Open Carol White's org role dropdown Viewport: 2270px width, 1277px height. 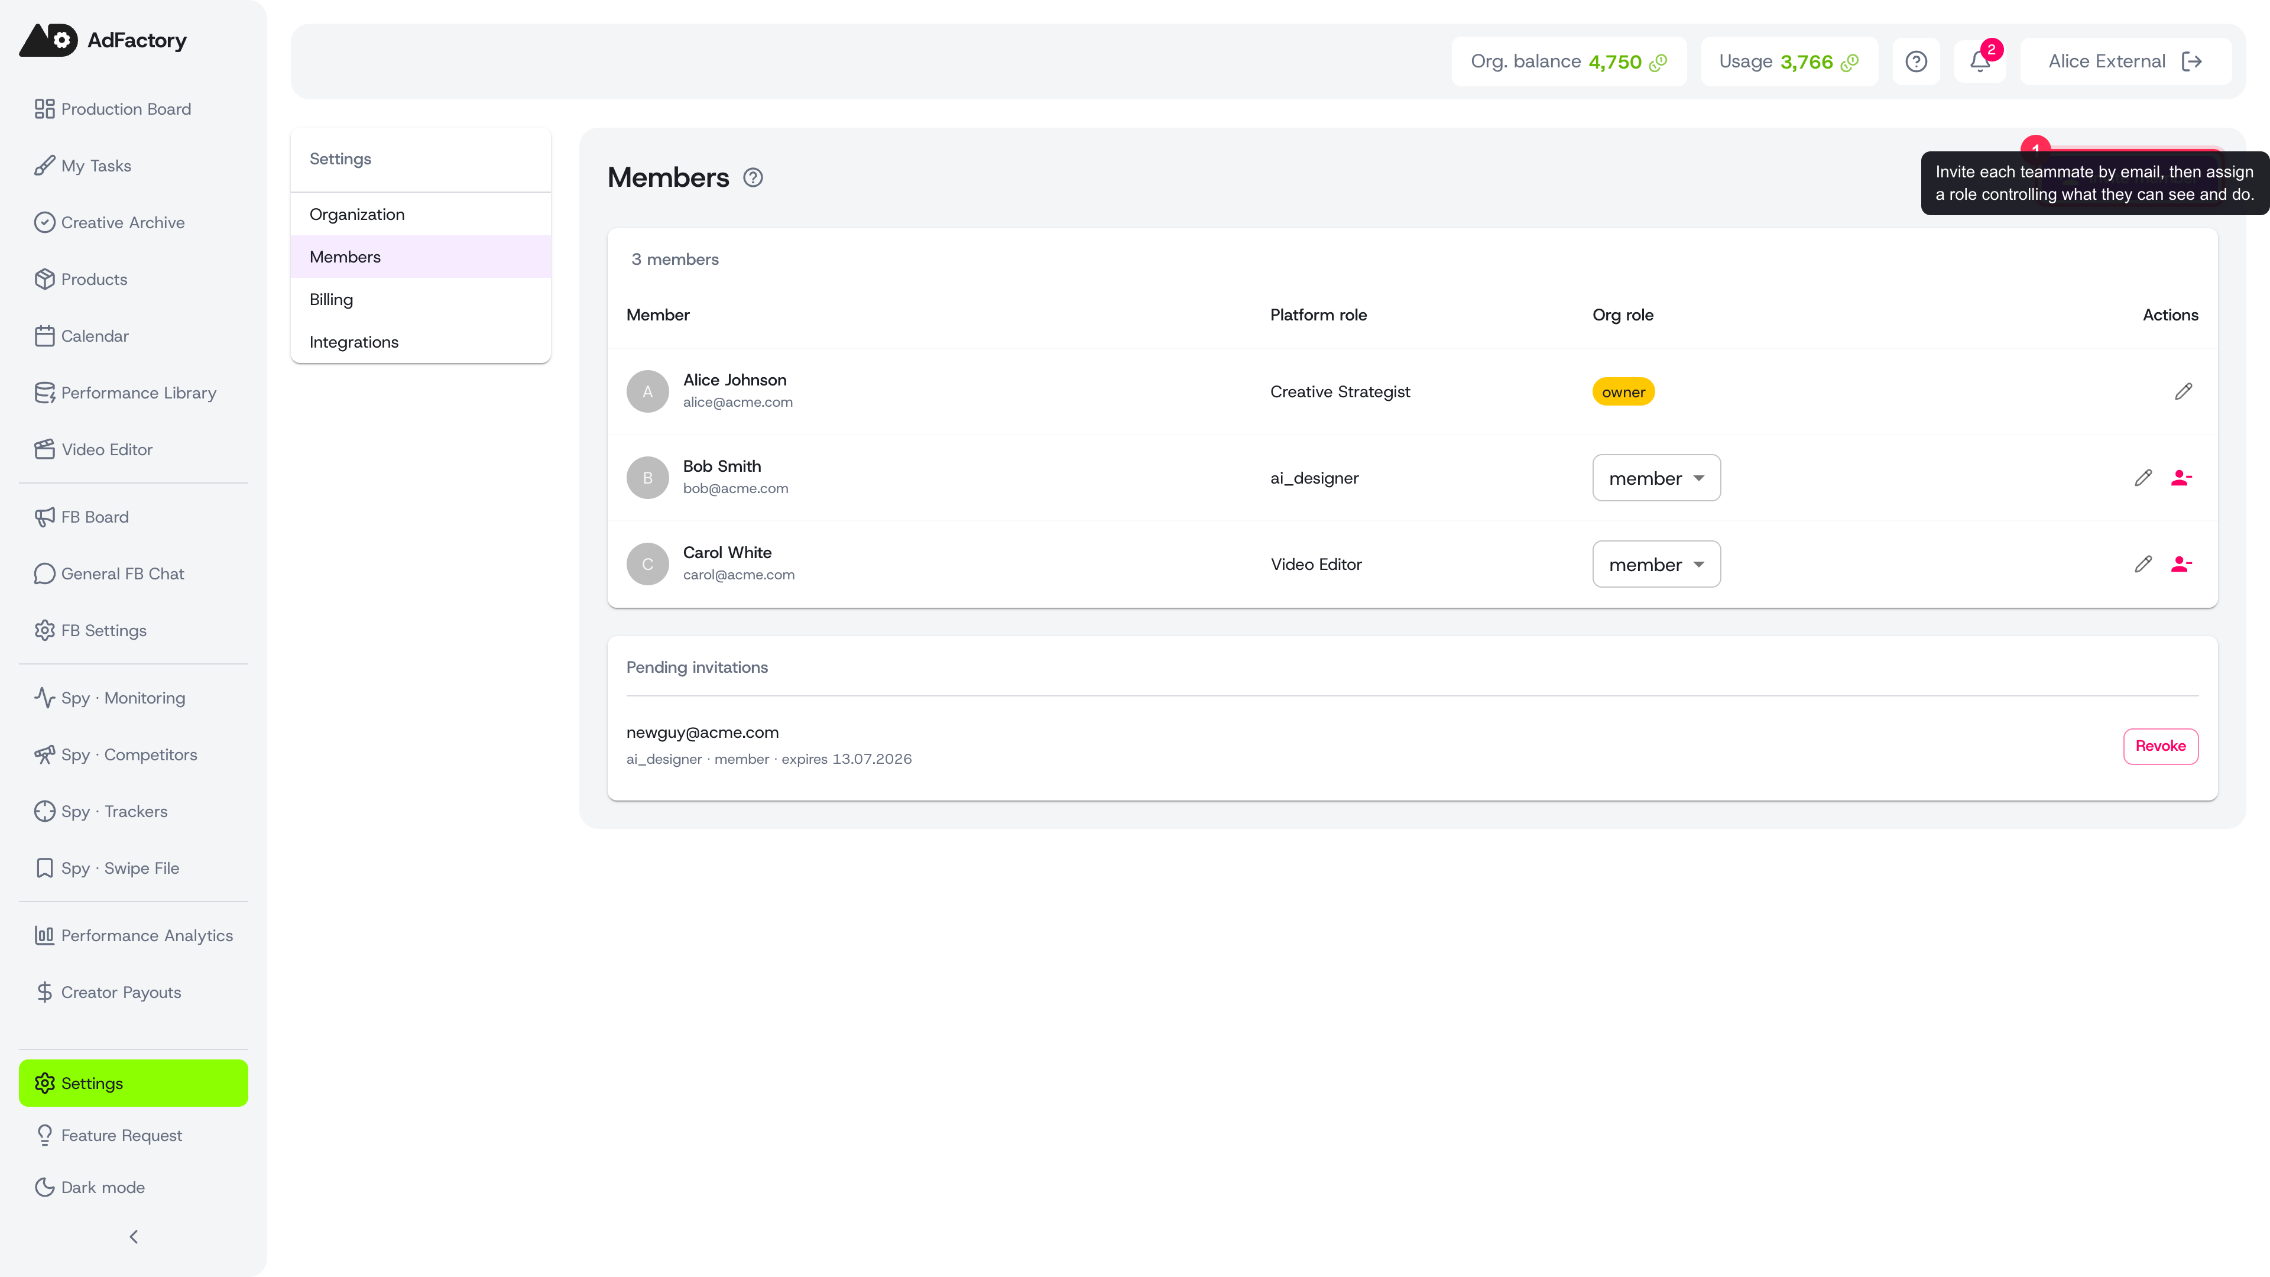(1656, 564)
